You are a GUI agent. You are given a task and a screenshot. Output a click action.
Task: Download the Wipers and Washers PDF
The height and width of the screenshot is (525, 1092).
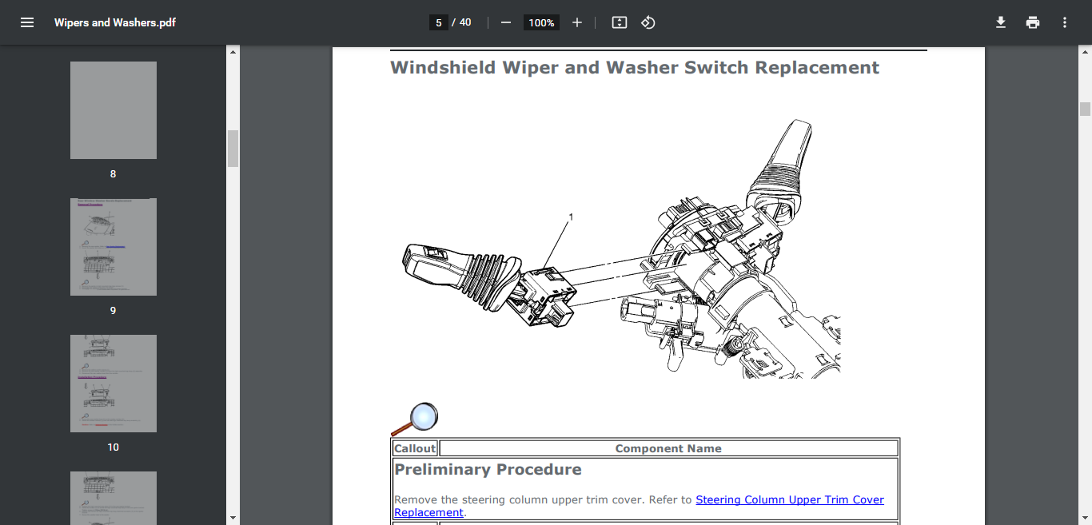point(1001,22)
